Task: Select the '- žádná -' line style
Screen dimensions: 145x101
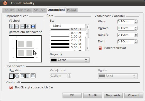Action: click(x=68, y=26)
